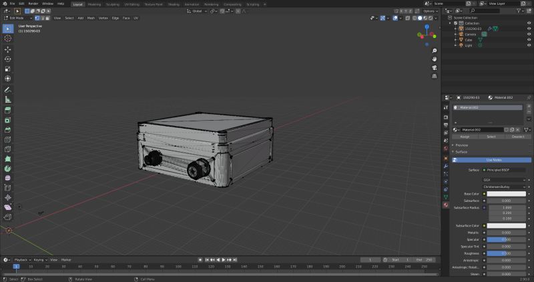Toggle X-ray view in viewport header
Image resolution: width=534 pixels, height=282 pixels.
point(408,18)
